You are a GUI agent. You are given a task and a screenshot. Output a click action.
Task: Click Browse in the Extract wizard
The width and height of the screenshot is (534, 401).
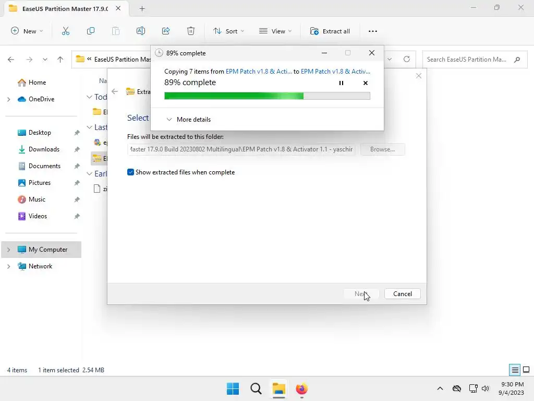point(382,149)
